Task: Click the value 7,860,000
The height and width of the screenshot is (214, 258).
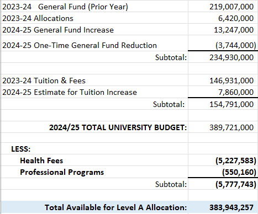Action: coord(236,92)
